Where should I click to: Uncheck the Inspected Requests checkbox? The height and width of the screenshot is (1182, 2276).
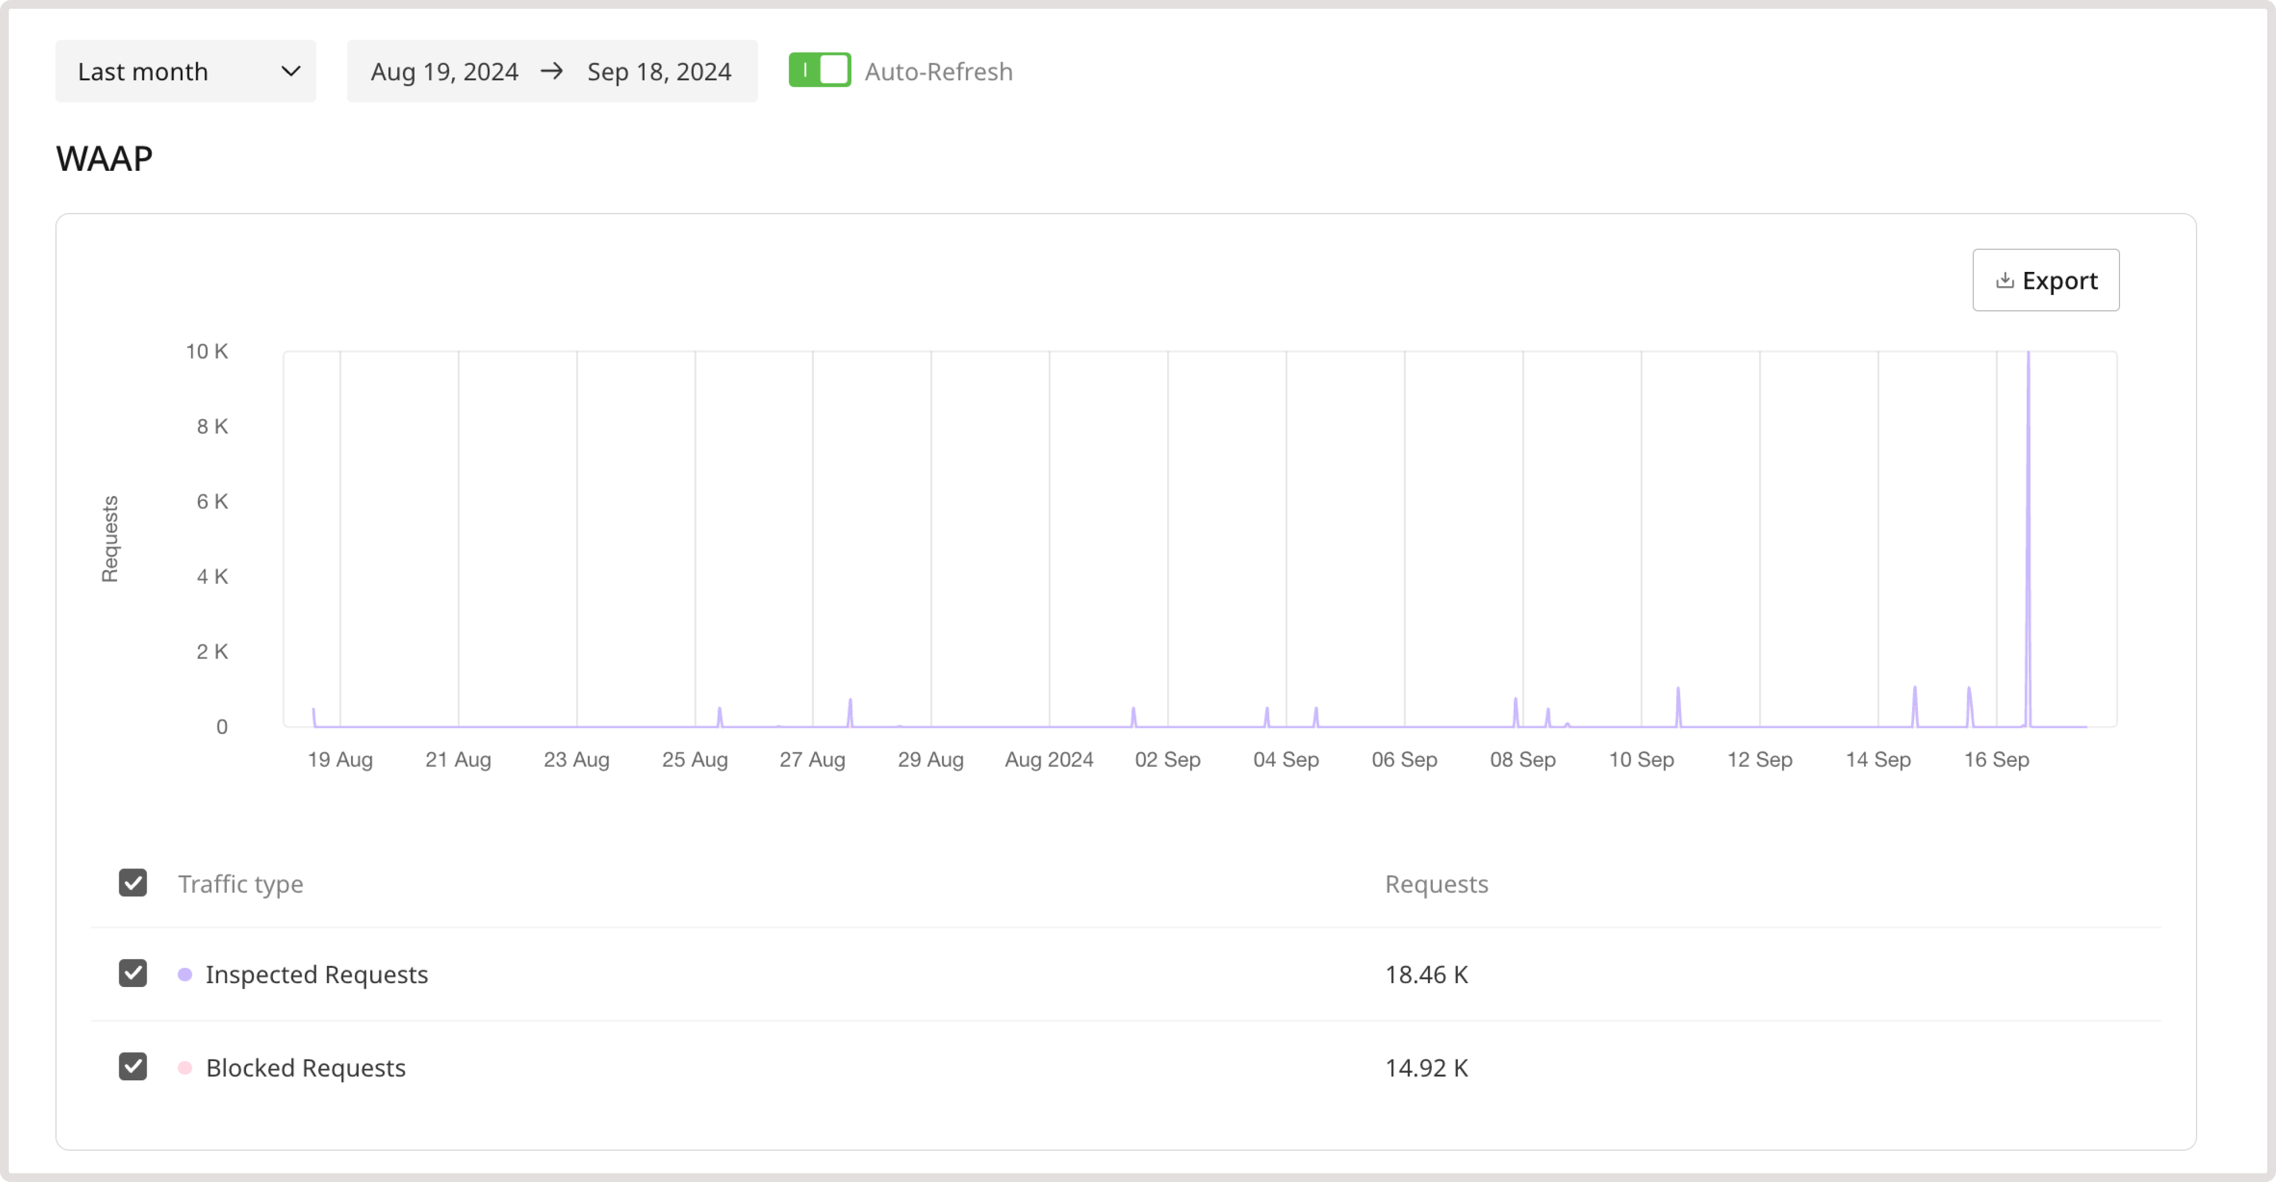point(132,974)
